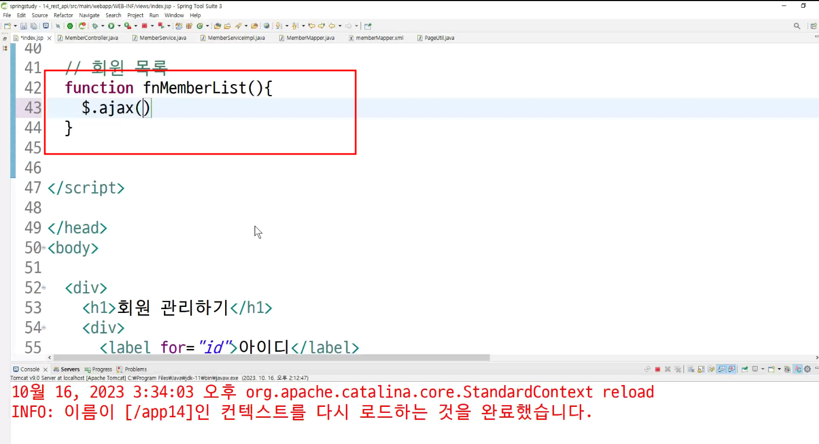Open the Debug configurations dropdown arrow

pyautogui.click(x=103, y=26)
